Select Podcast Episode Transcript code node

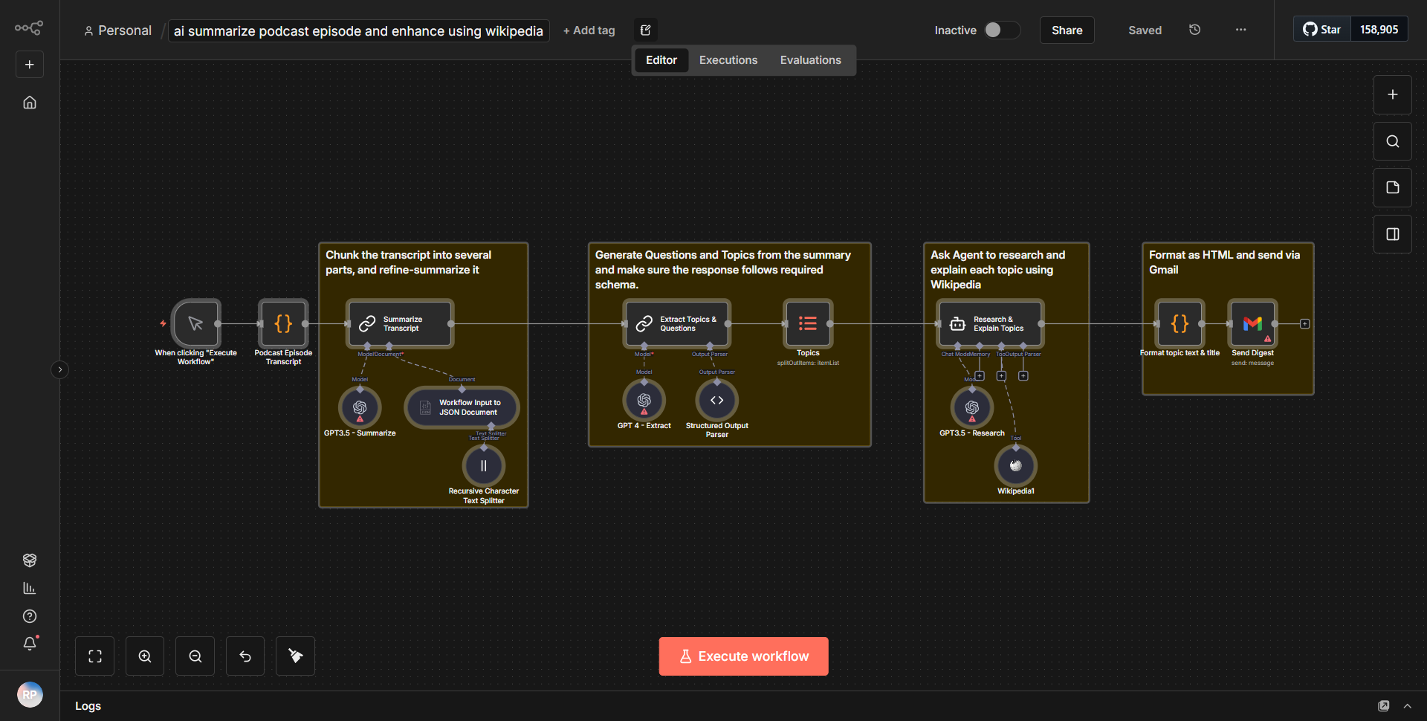pos(283,323)
